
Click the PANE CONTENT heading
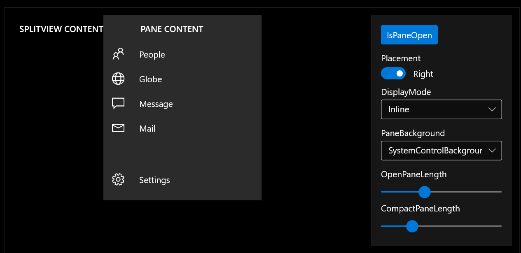pyautogui.click(x=172, y=29)
